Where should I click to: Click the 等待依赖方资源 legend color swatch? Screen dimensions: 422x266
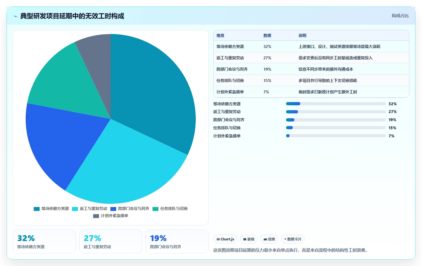tap(37, 209)
